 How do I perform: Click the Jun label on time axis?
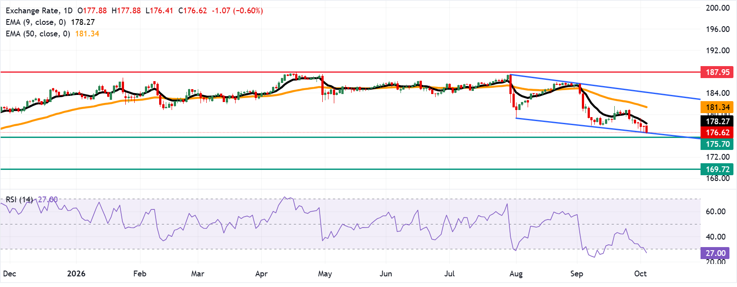(386, 274)
